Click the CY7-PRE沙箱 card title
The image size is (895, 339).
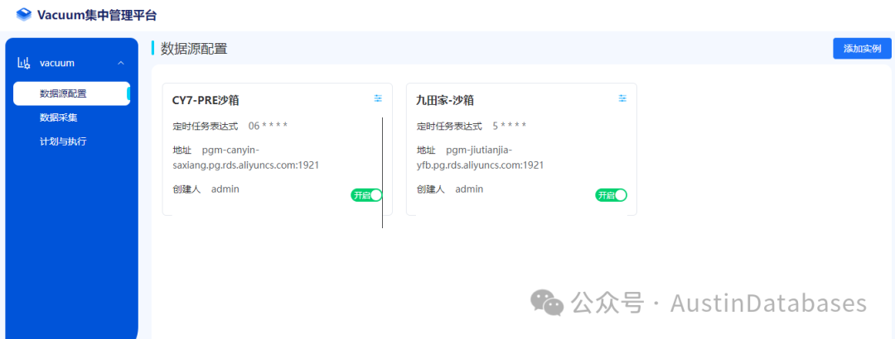(x=206, y=100)
